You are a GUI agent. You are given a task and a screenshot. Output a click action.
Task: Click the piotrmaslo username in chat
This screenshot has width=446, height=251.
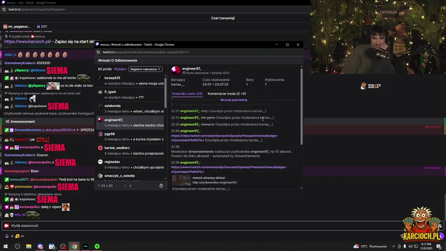[23, 187]
